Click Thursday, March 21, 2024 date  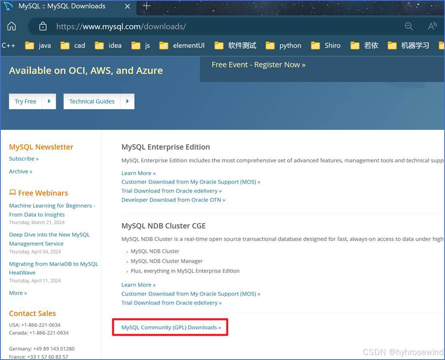37,223
